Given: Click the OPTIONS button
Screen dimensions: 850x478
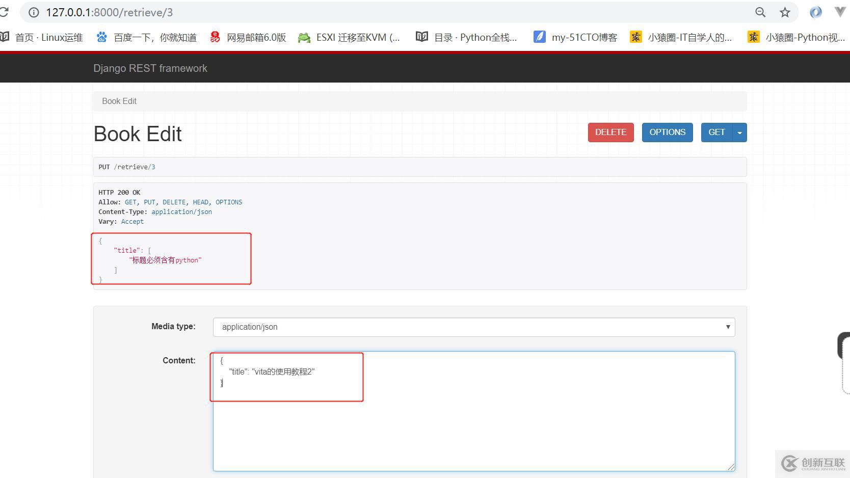Looking at the screenshot, I should (x=668, y=132).
